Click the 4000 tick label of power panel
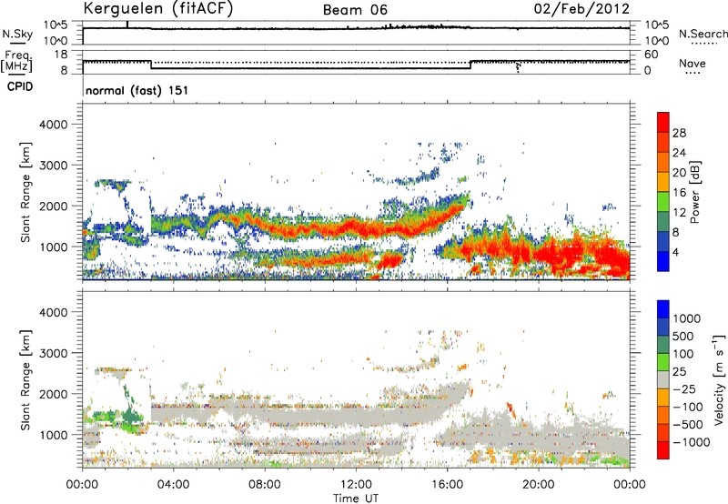The width and height of the screenshot is (728, 504). click(x=54, y=125)
